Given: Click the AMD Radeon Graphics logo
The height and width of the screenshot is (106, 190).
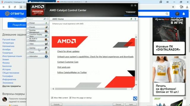Looking at the screenshot, I should click(38, 10).
